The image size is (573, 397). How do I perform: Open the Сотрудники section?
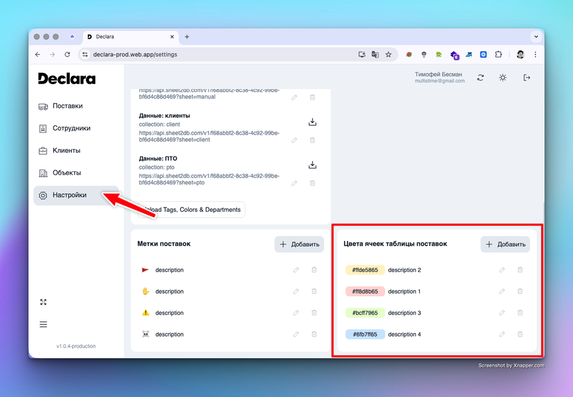(76, 128)
